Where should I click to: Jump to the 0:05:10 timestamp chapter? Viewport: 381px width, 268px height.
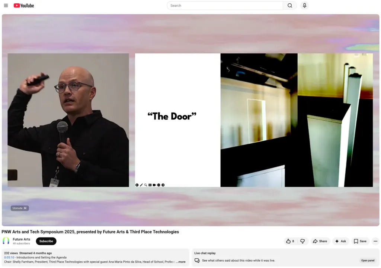coord(9,257)
